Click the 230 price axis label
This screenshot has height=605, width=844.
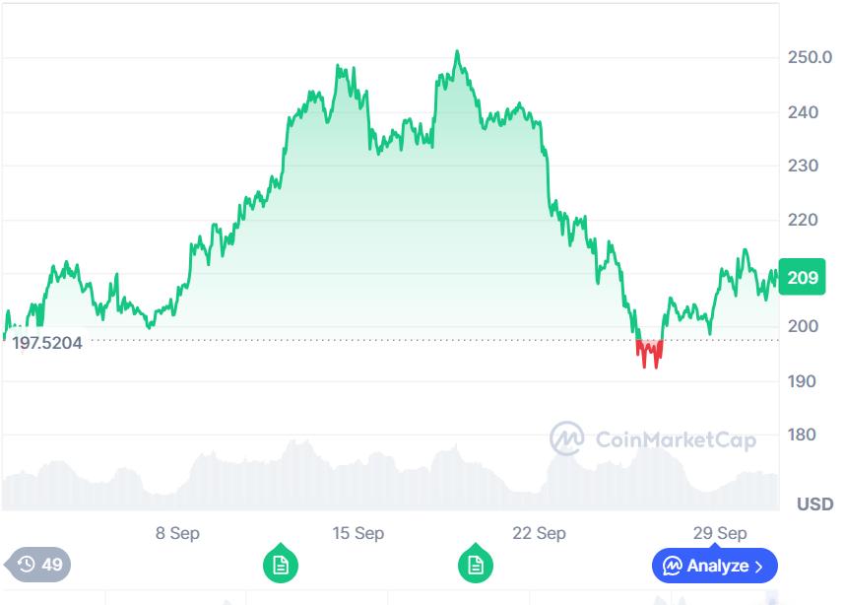pos(803,166)
